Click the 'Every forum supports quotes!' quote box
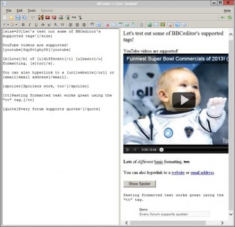 click(174, 214)
